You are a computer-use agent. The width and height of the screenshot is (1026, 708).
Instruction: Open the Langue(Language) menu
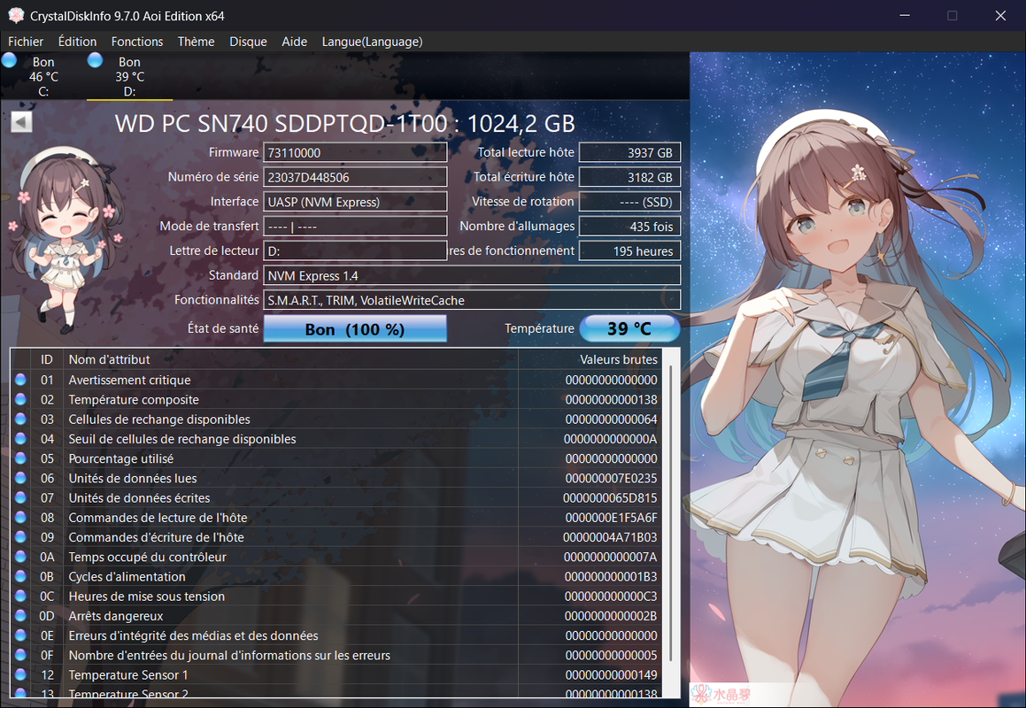(x=372, y=42)
